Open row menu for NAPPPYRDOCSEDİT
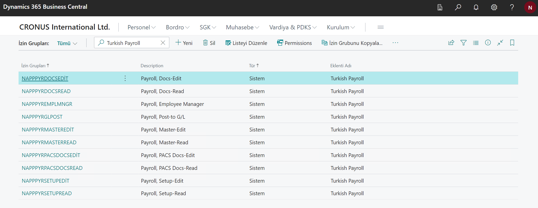The height and width of the screenshot is (208, 538). (x=125, y=78)
